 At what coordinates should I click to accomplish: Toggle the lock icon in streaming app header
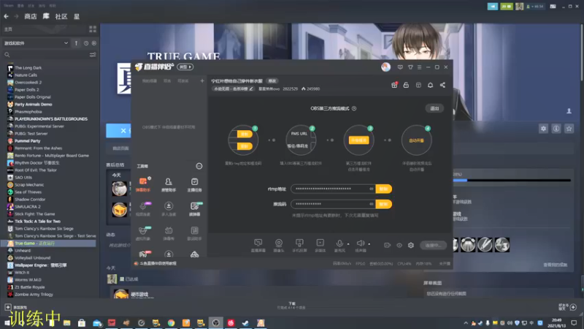pos(406,85)
